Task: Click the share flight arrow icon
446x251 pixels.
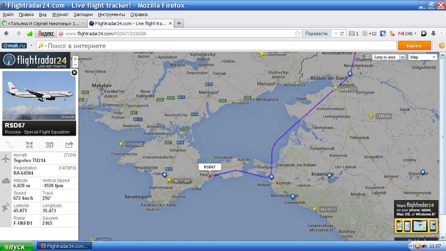Action: point(69,145)
